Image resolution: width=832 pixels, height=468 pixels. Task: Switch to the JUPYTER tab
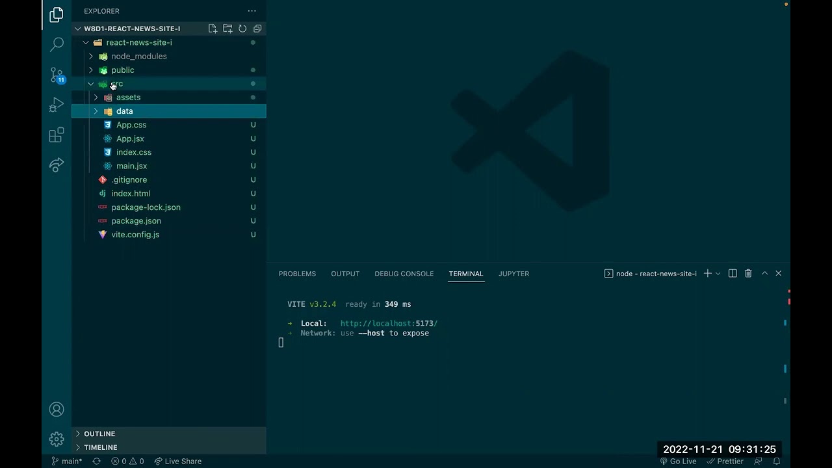(x=513, y=274)
